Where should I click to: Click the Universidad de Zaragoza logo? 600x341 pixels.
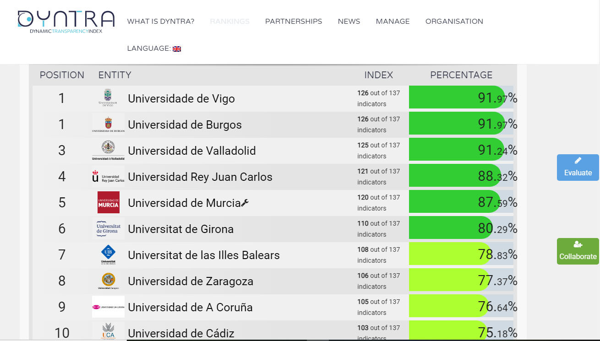tap(108, 281)
